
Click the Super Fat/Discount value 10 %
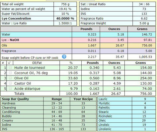point(65,14)
